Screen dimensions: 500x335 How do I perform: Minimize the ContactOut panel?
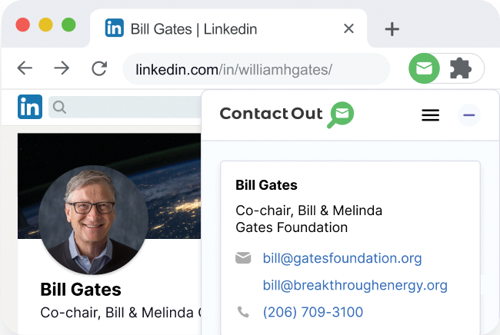pos(469,115)
